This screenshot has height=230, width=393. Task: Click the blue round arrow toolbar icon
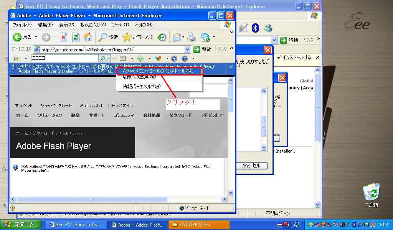174,59
